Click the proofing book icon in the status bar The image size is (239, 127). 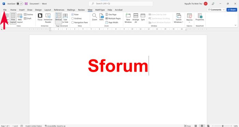pos(22,126)
